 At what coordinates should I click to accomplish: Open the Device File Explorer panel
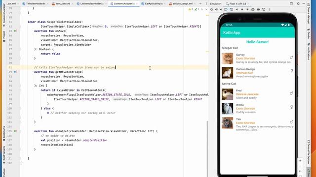click(x=309, y=152)
